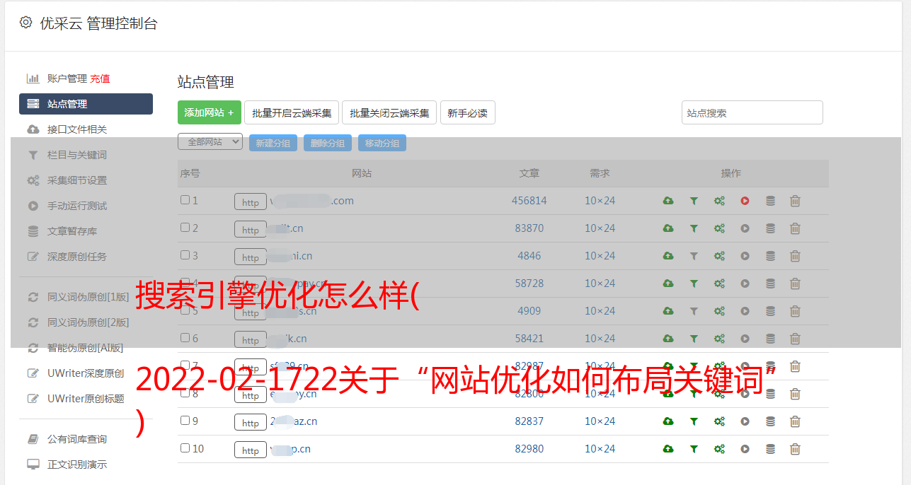
Task: Delete site 2 with the trash icon
Action: pyautogui.click(x=795, y=228)
